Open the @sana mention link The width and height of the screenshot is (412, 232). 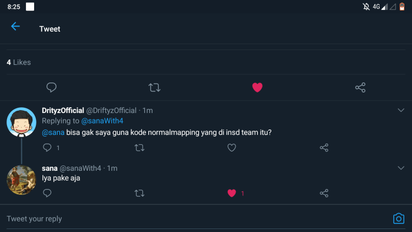click(53, 132)
